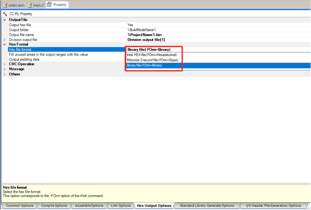The width and height of the screenshot is (311, 210).
Task: Expand the Others section
Action: 5,74
